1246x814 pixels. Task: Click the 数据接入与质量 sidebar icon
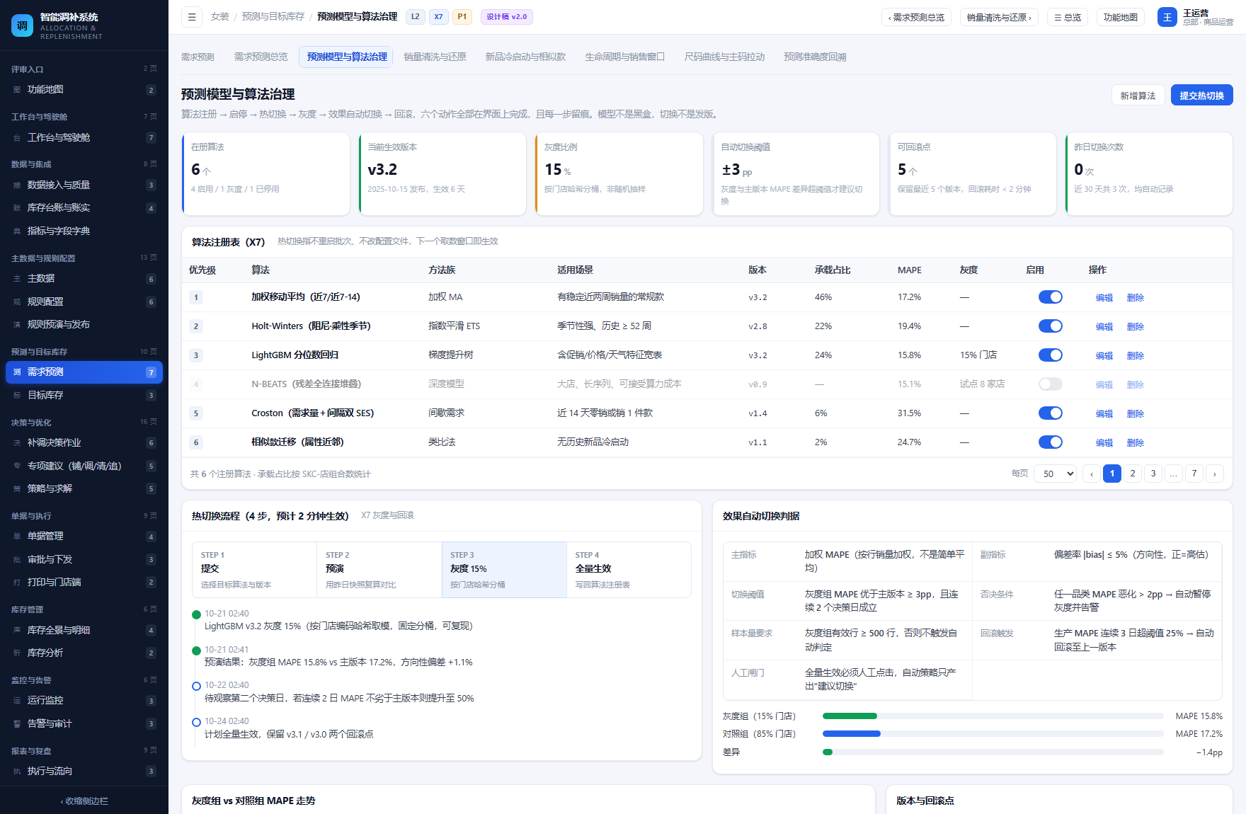17,185
